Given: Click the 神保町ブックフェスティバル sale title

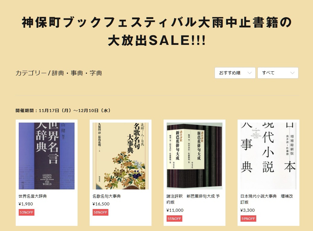Looking at the screenshot, I should [x=157, y=31].
